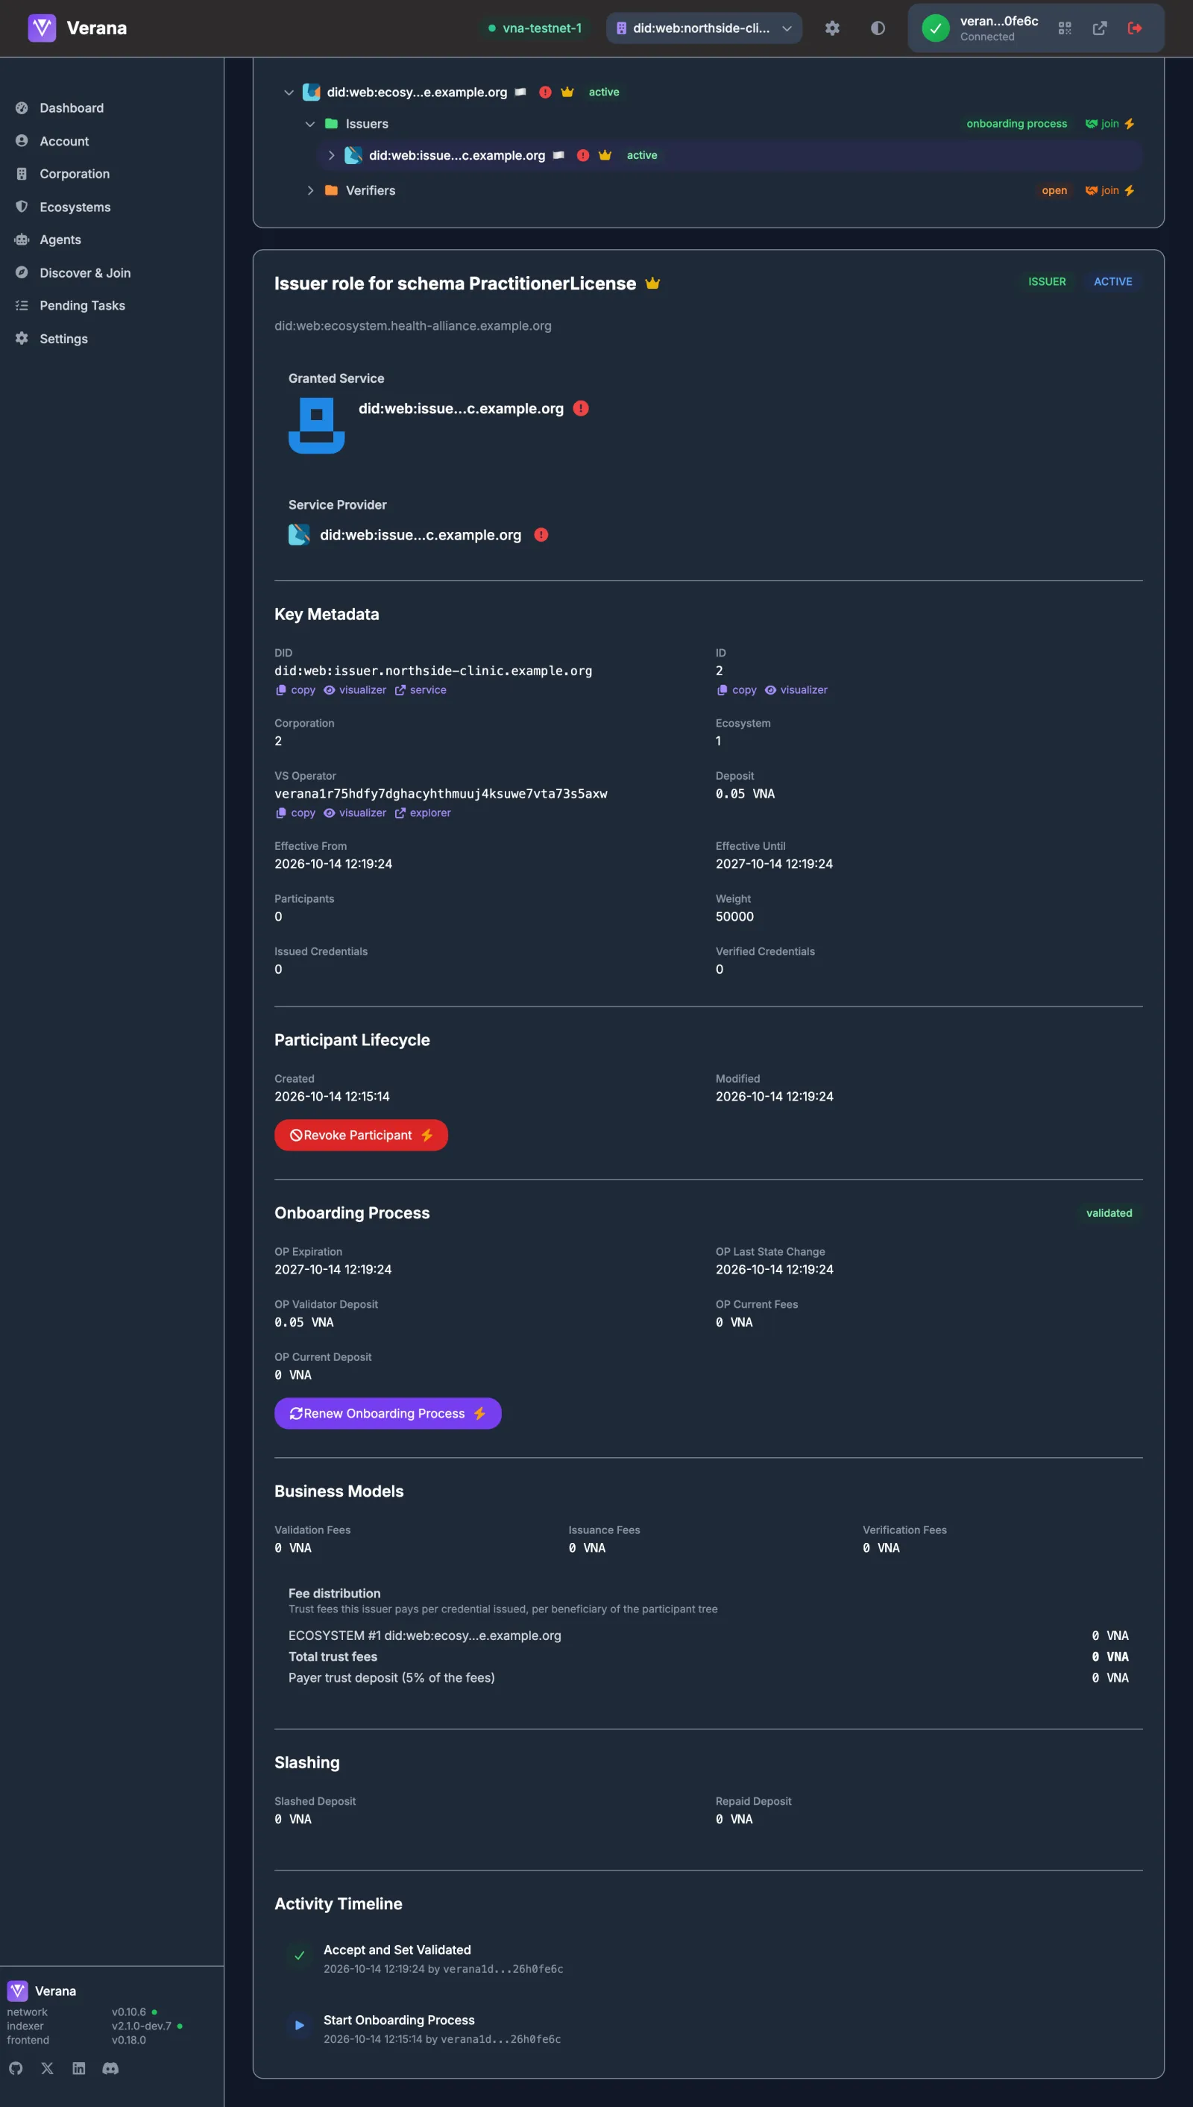Toggle dark/light theme contrast icon
The height and width of the screenshot is (2107, 1193).
click(x=878, y=28)
